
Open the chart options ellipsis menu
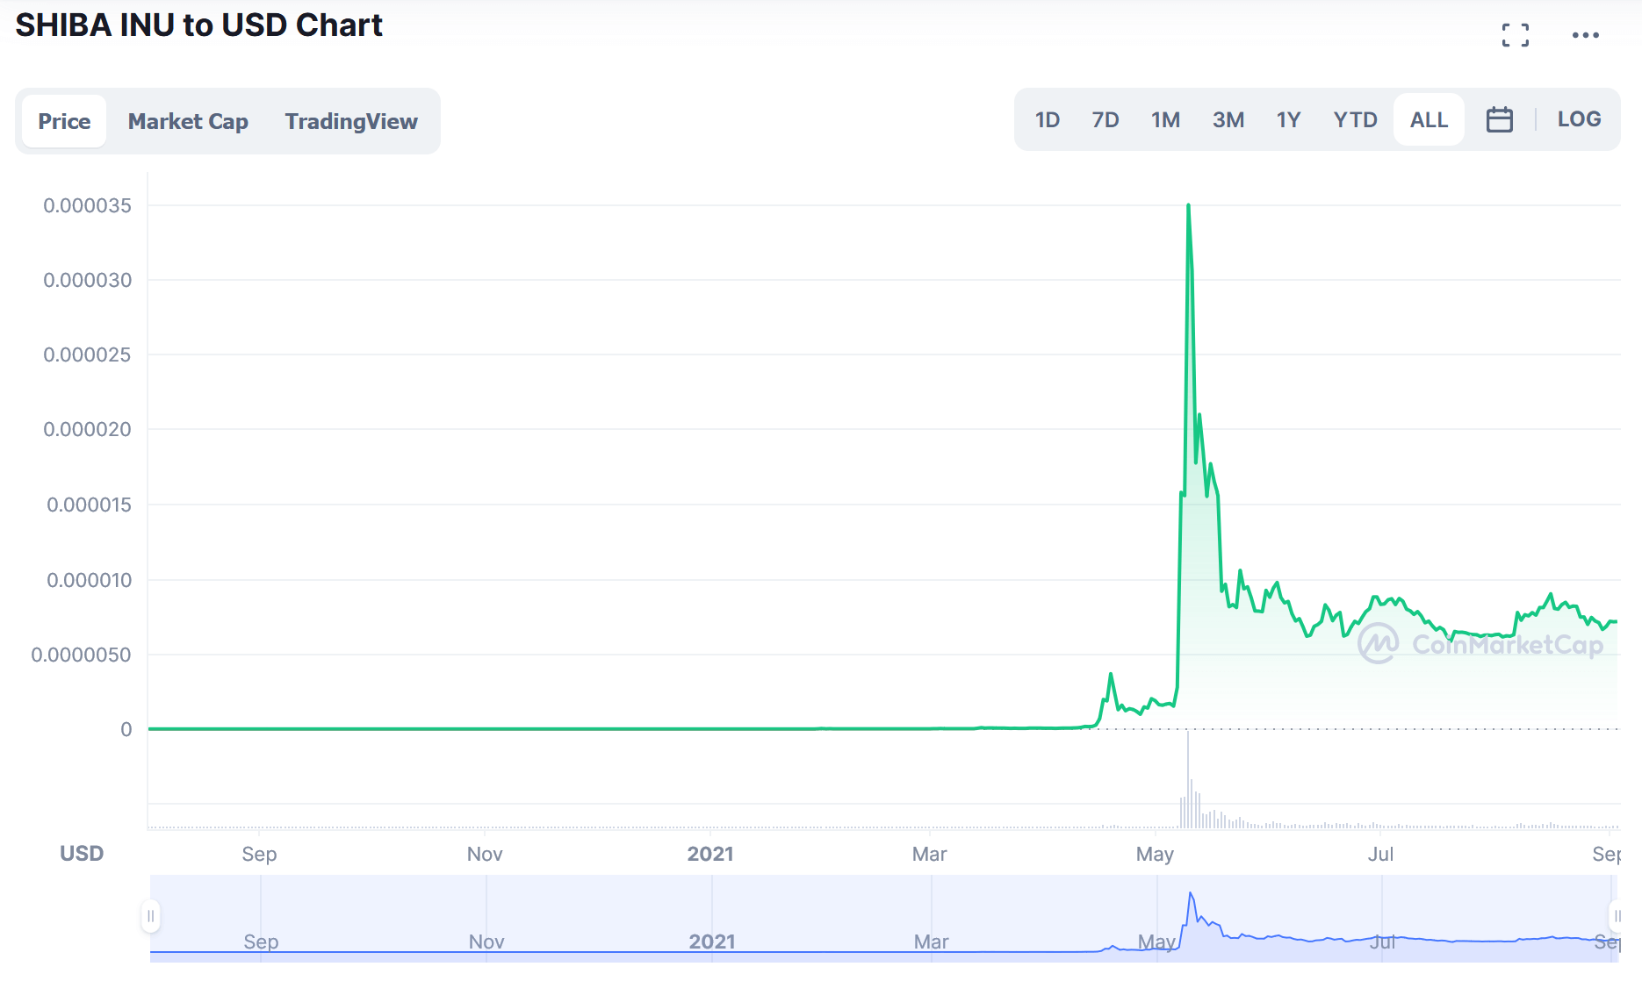[x=1586, y=33]
